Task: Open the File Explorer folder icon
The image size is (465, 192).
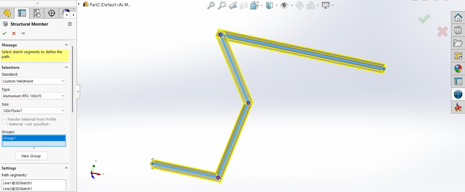Action: tap(458, 43)
